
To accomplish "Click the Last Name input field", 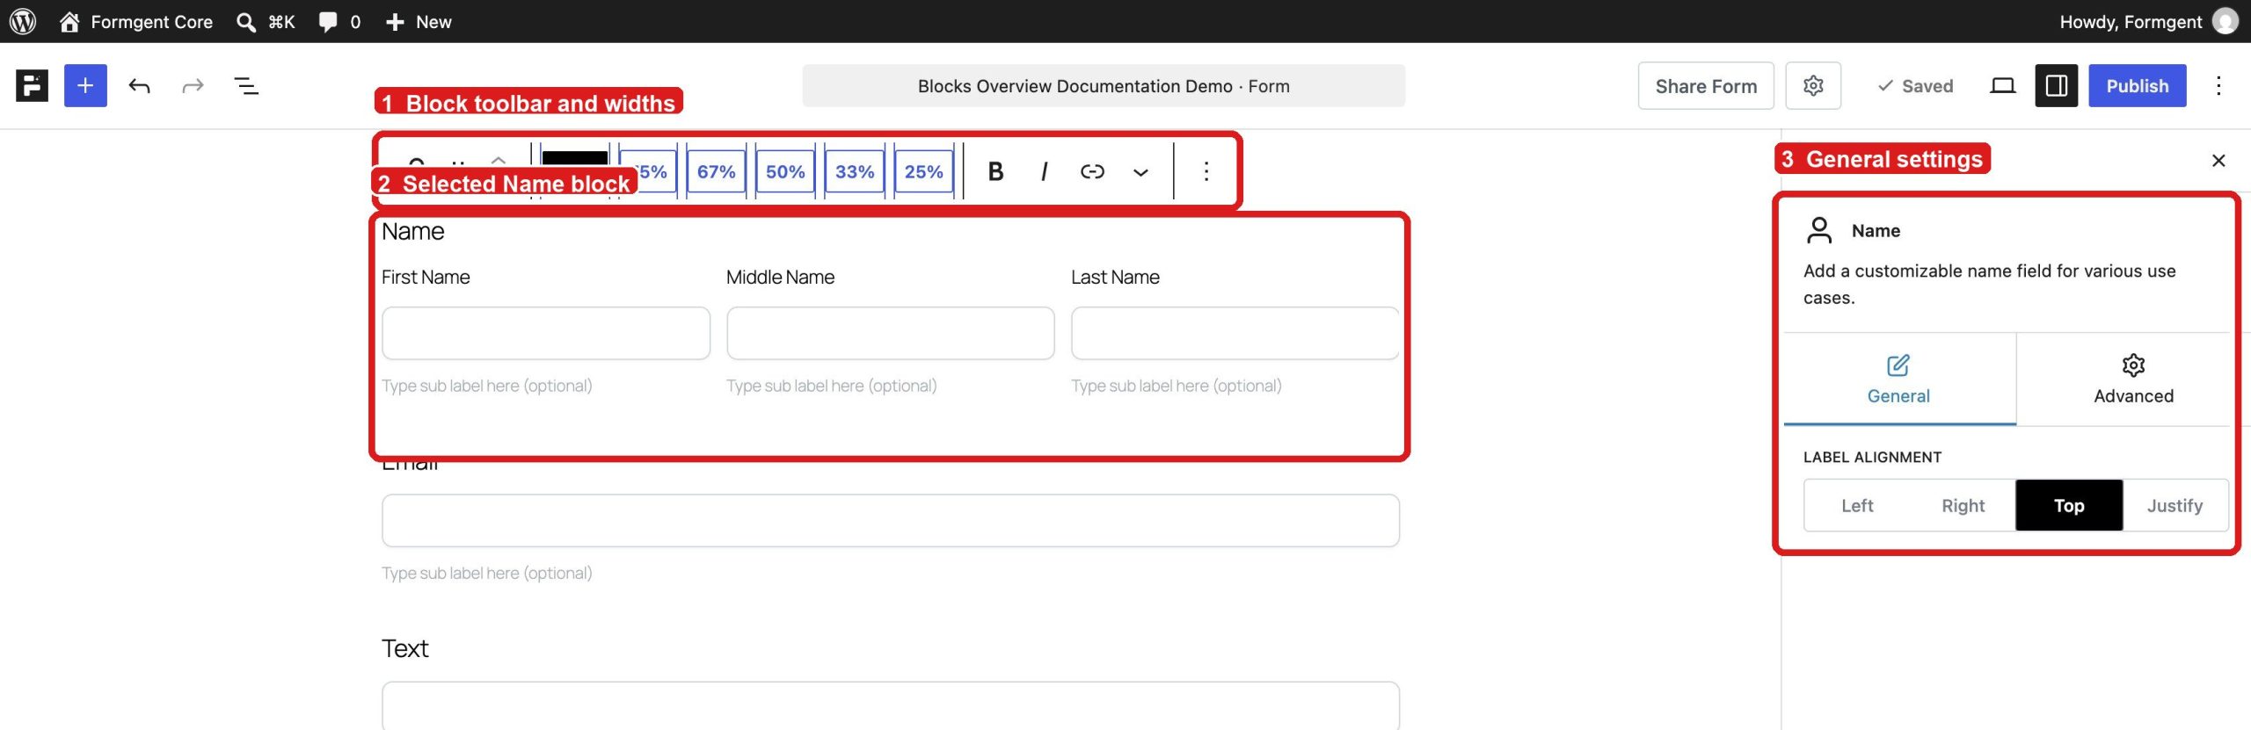I will click(x=1235, y=333).
